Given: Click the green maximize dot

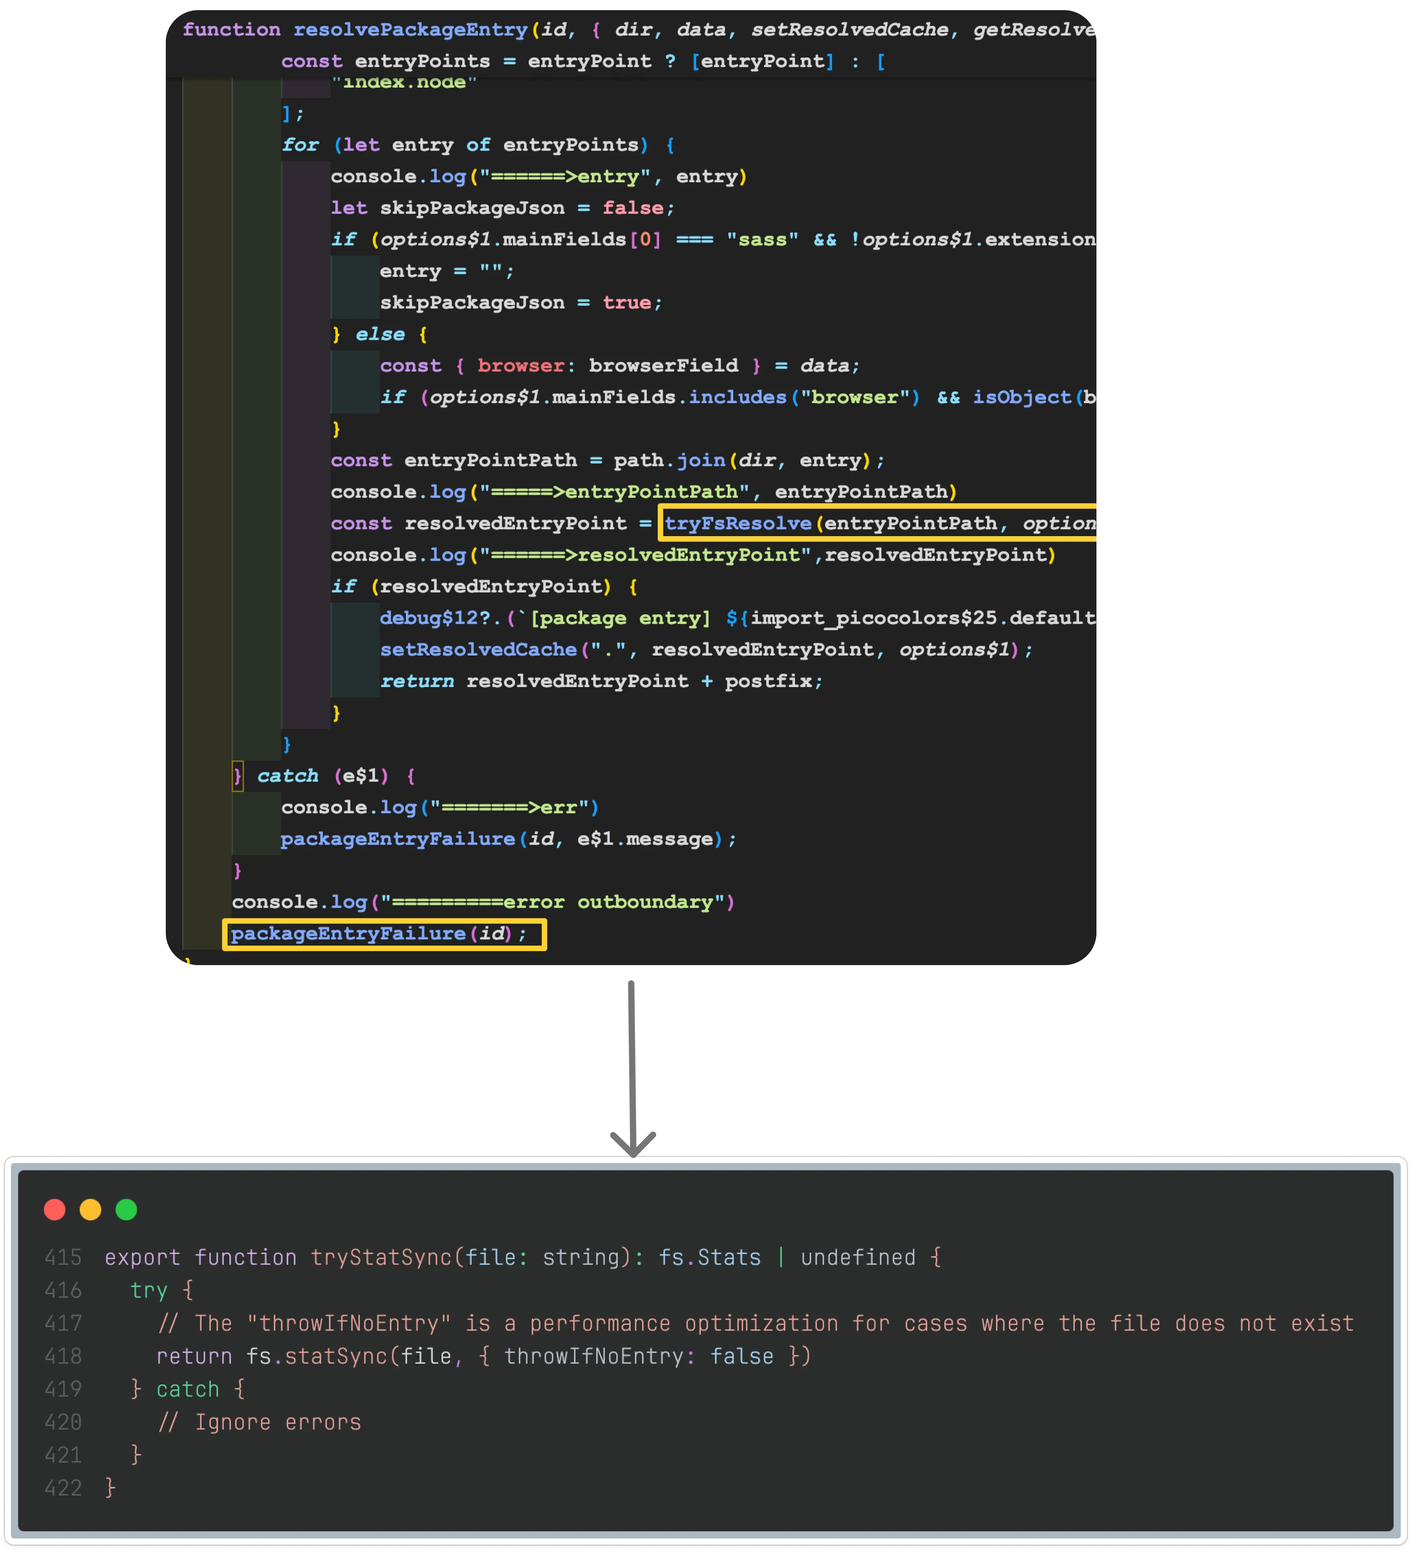Looking at the screenshot, I should pos(126,1210).
